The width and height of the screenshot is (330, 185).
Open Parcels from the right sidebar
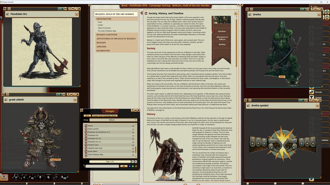click(x=318, y=92)
